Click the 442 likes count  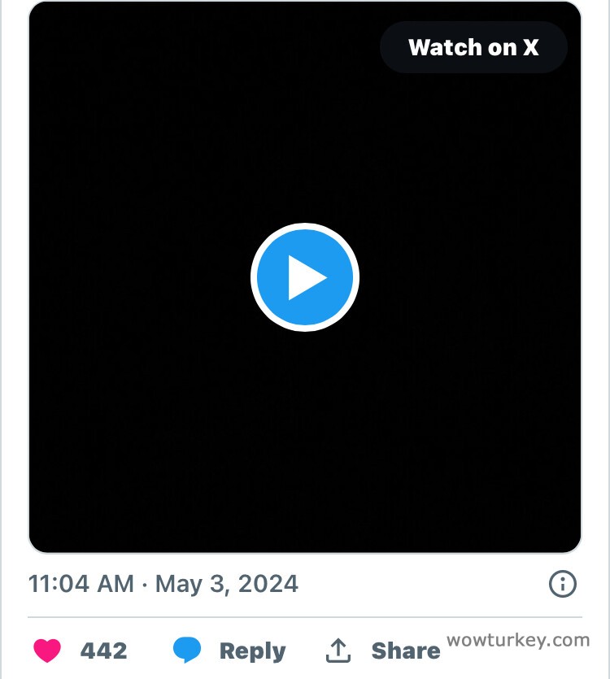[103, 651]
